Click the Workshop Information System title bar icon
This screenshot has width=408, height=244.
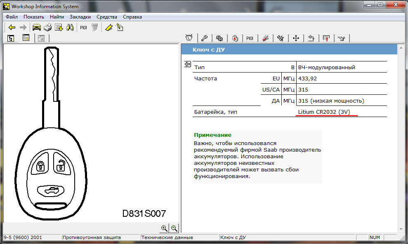[6, 6]
